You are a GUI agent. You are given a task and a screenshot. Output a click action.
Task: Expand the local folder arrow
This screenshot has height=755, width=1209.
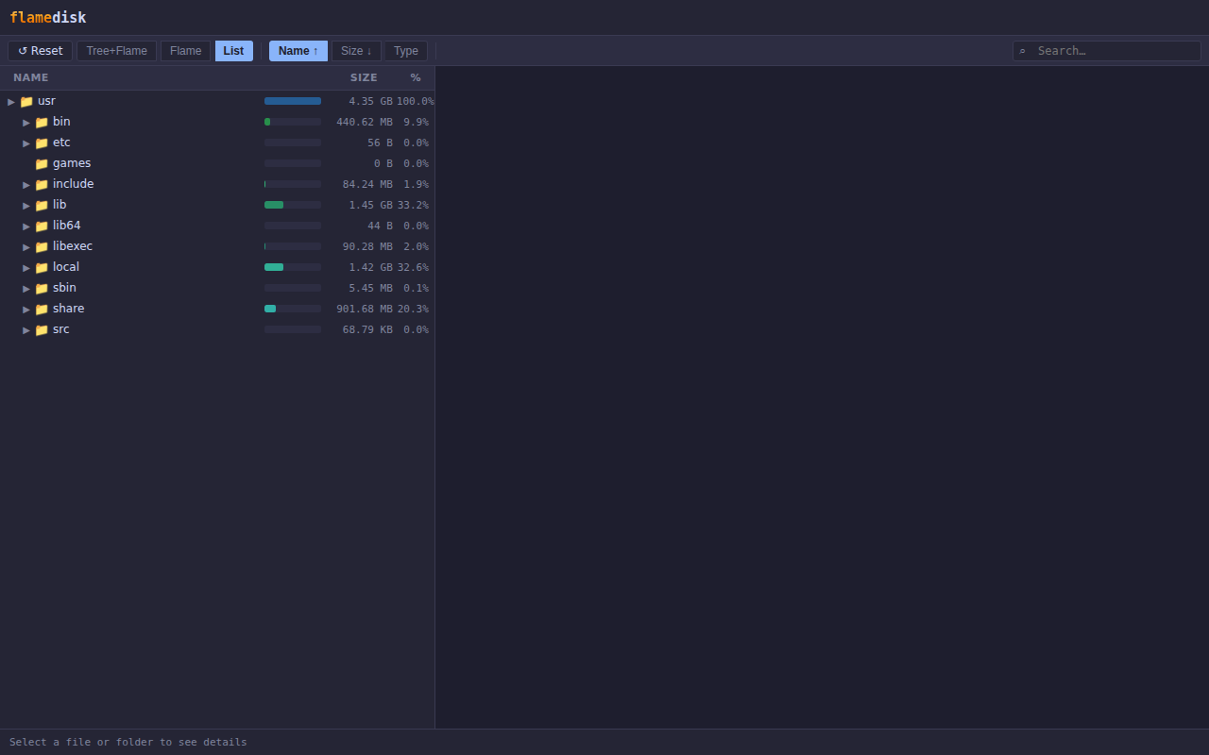(x=26, y=268)
